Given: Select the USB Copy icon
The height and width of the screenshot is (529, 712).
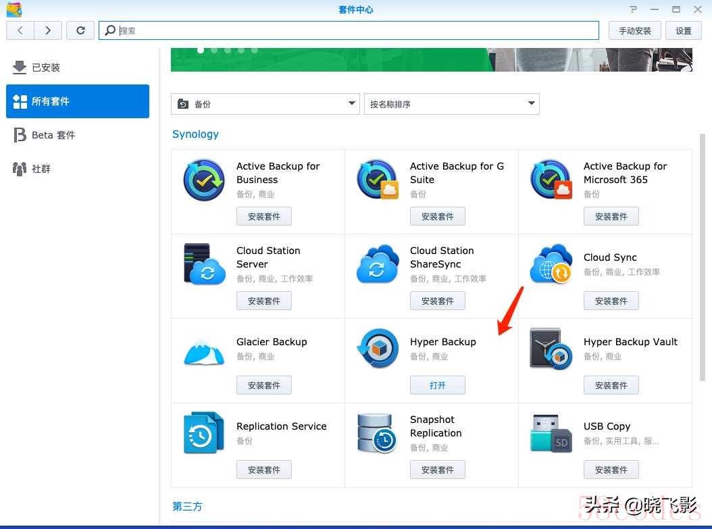Looking at the screenshot, I should (x=551, y=433).
